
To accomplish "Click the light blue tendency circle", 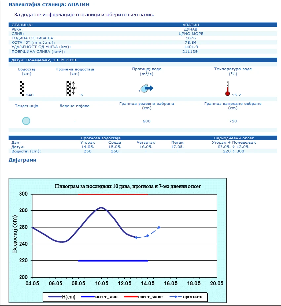I will pos(26,121).
